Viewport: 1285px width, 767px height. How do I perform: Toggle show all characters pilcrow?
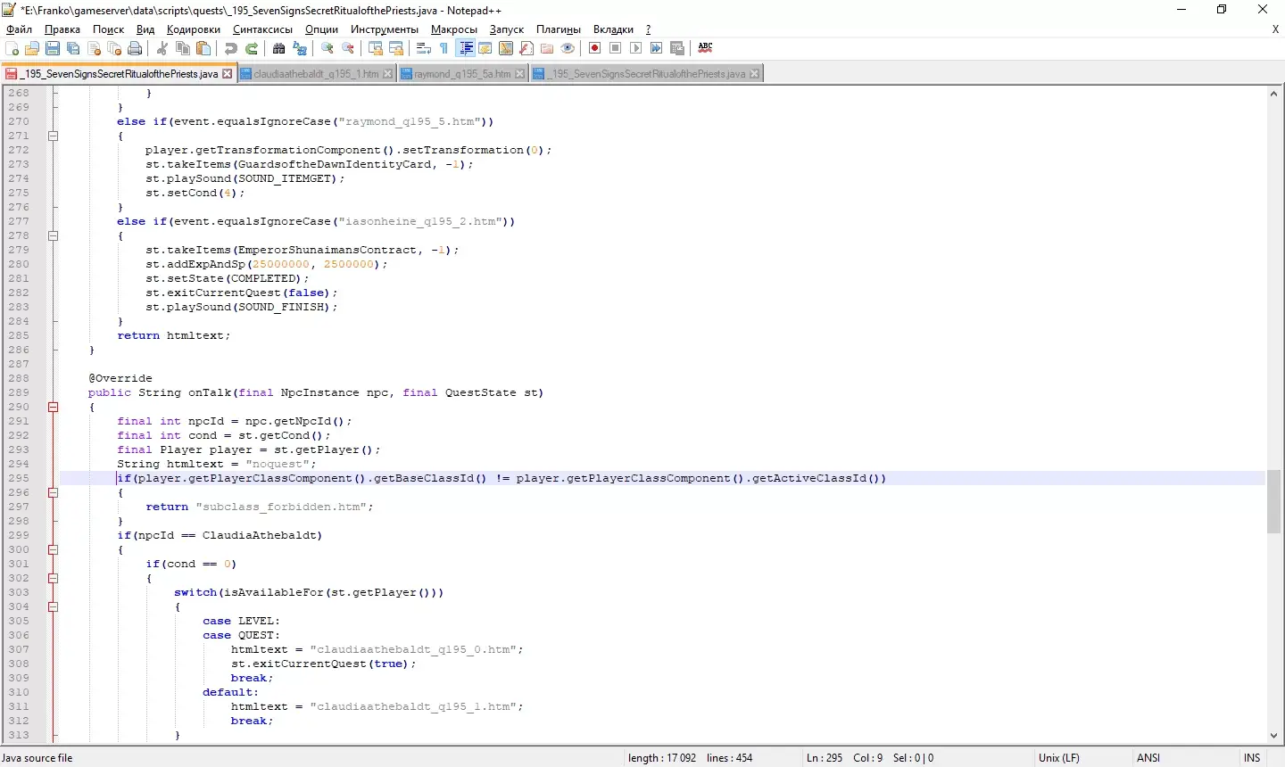(x=444, y=48)
